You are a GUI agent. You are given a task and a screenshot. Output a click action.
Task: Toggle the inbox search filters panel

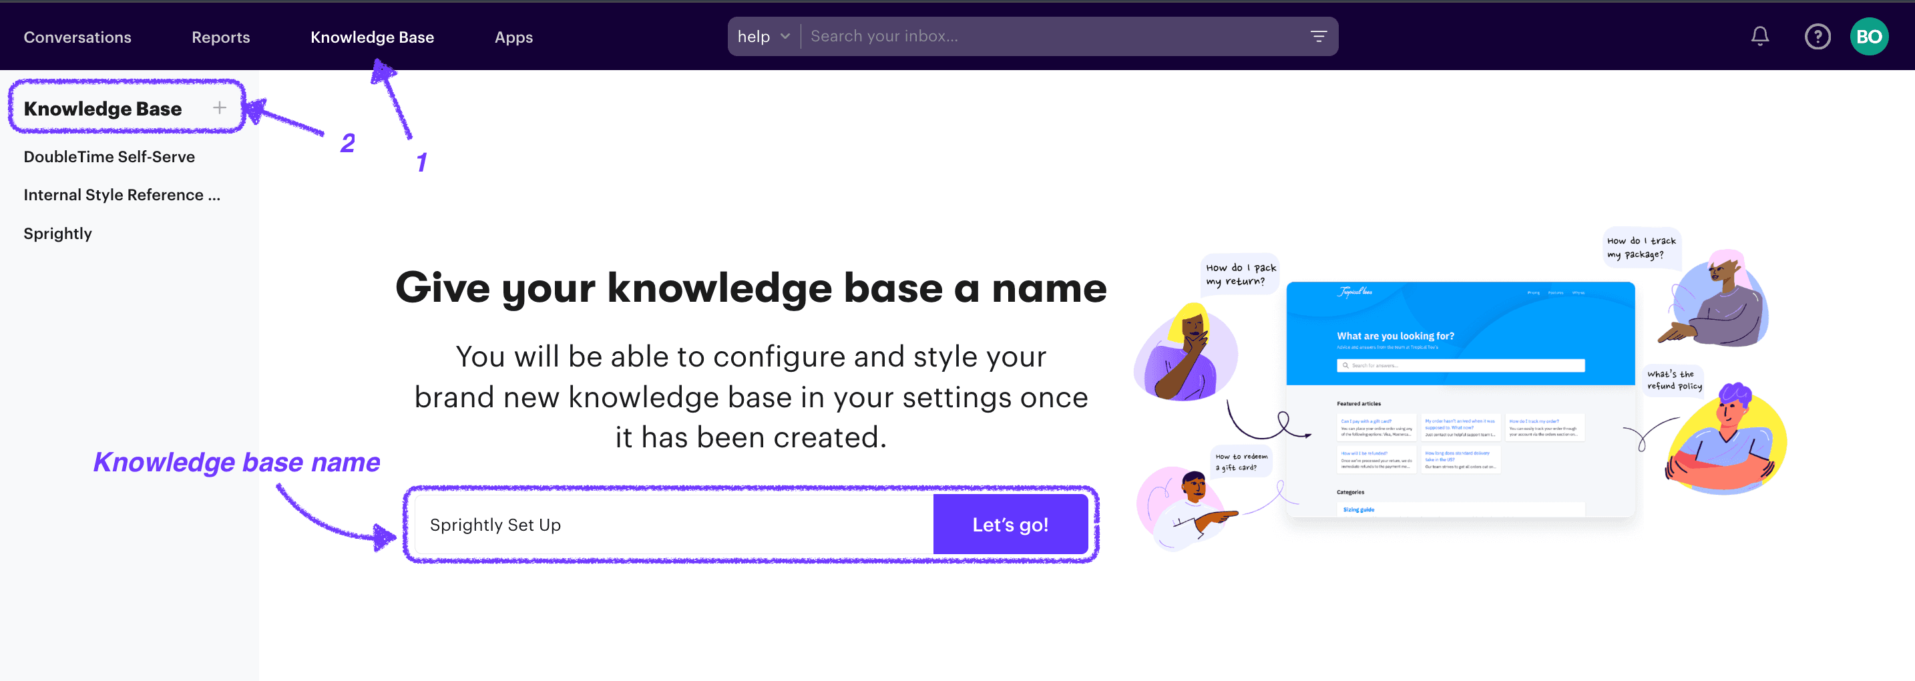coord(1318,35)
